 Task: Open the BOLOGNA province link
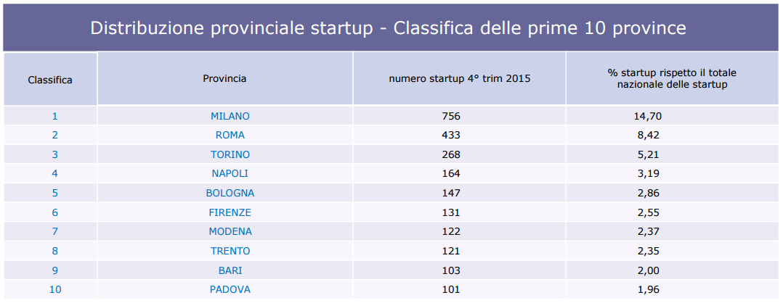pos(230,193)
